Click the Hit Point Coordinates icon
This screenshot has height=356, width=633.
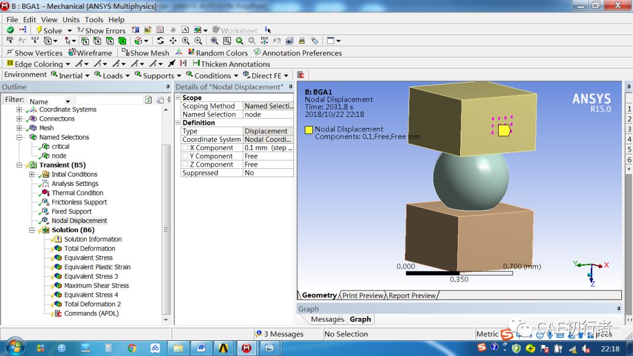pos(35,41)
